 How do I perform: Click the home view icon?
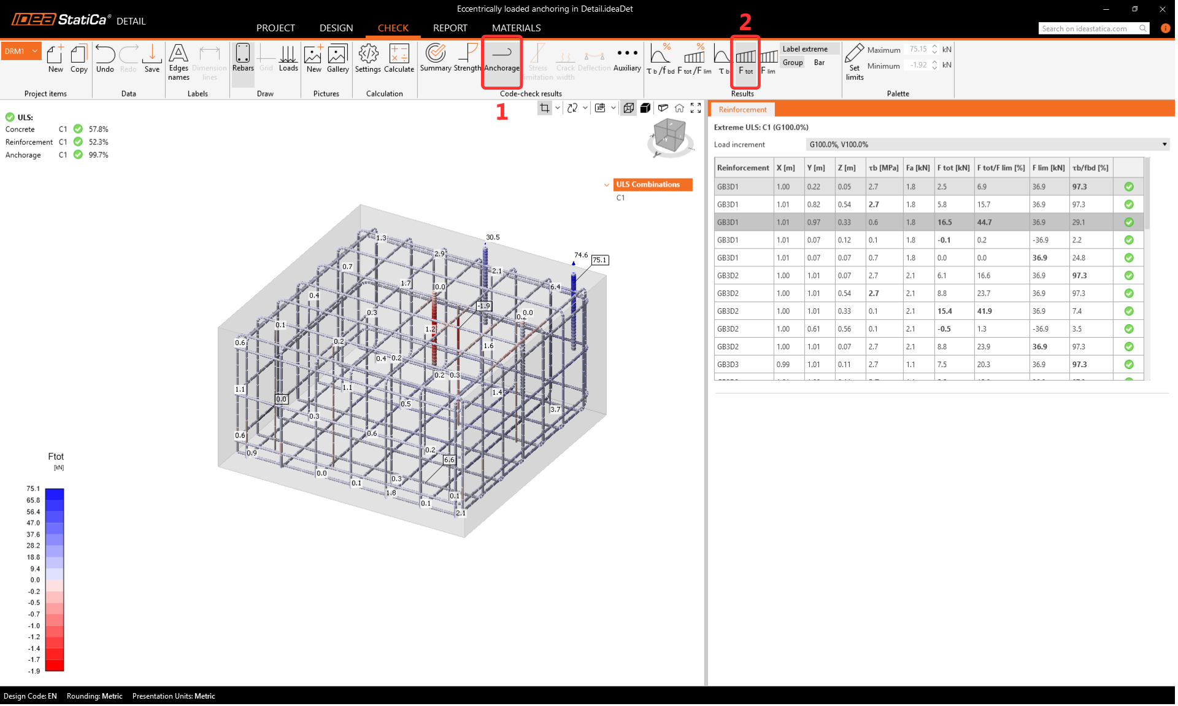coord(679,108)
